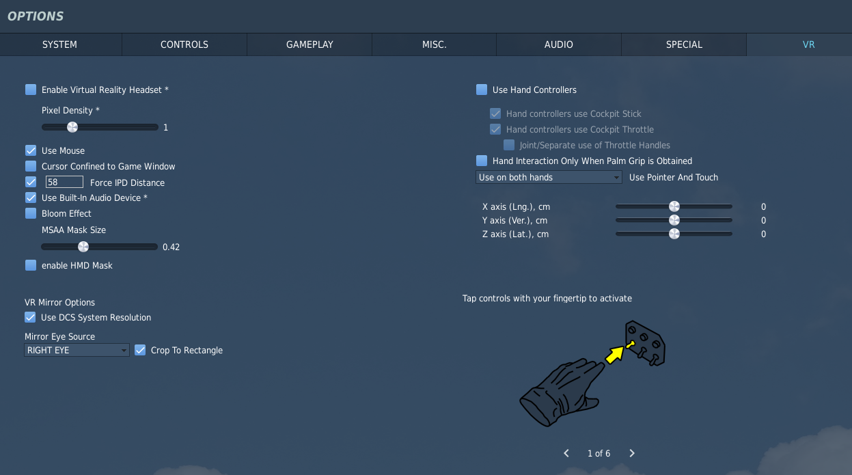The image size is (852, 475).
Task: Click the 'Tap controls with your fingertip' text
Action: pos(547,299)
